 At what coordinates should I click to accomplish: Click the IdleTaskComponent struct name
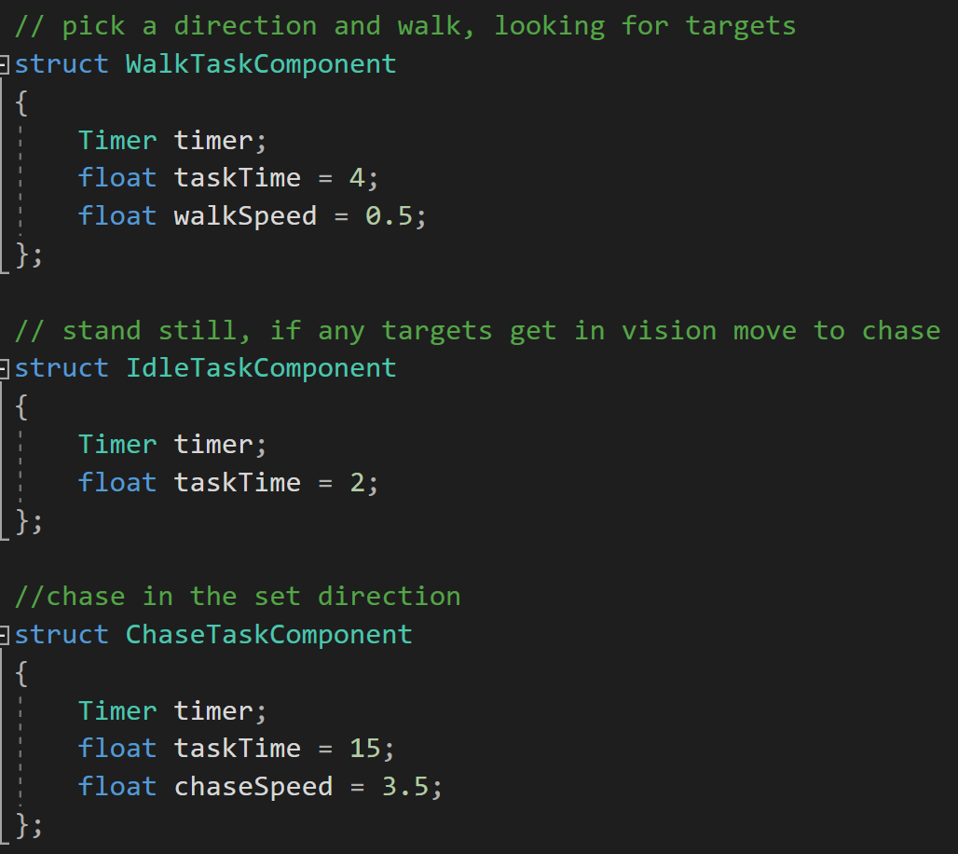(x=260, y=368)
